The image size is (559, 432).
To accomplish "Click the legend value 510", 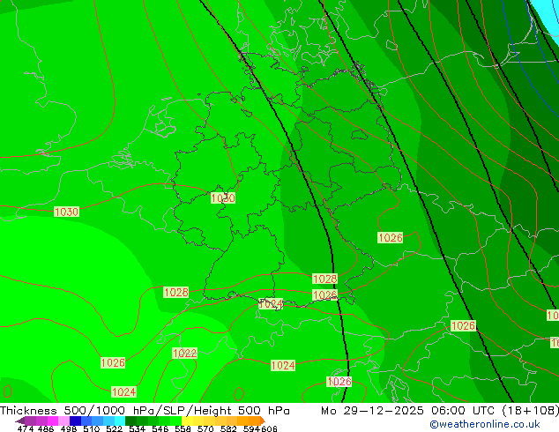I will [x=92, y=428].
